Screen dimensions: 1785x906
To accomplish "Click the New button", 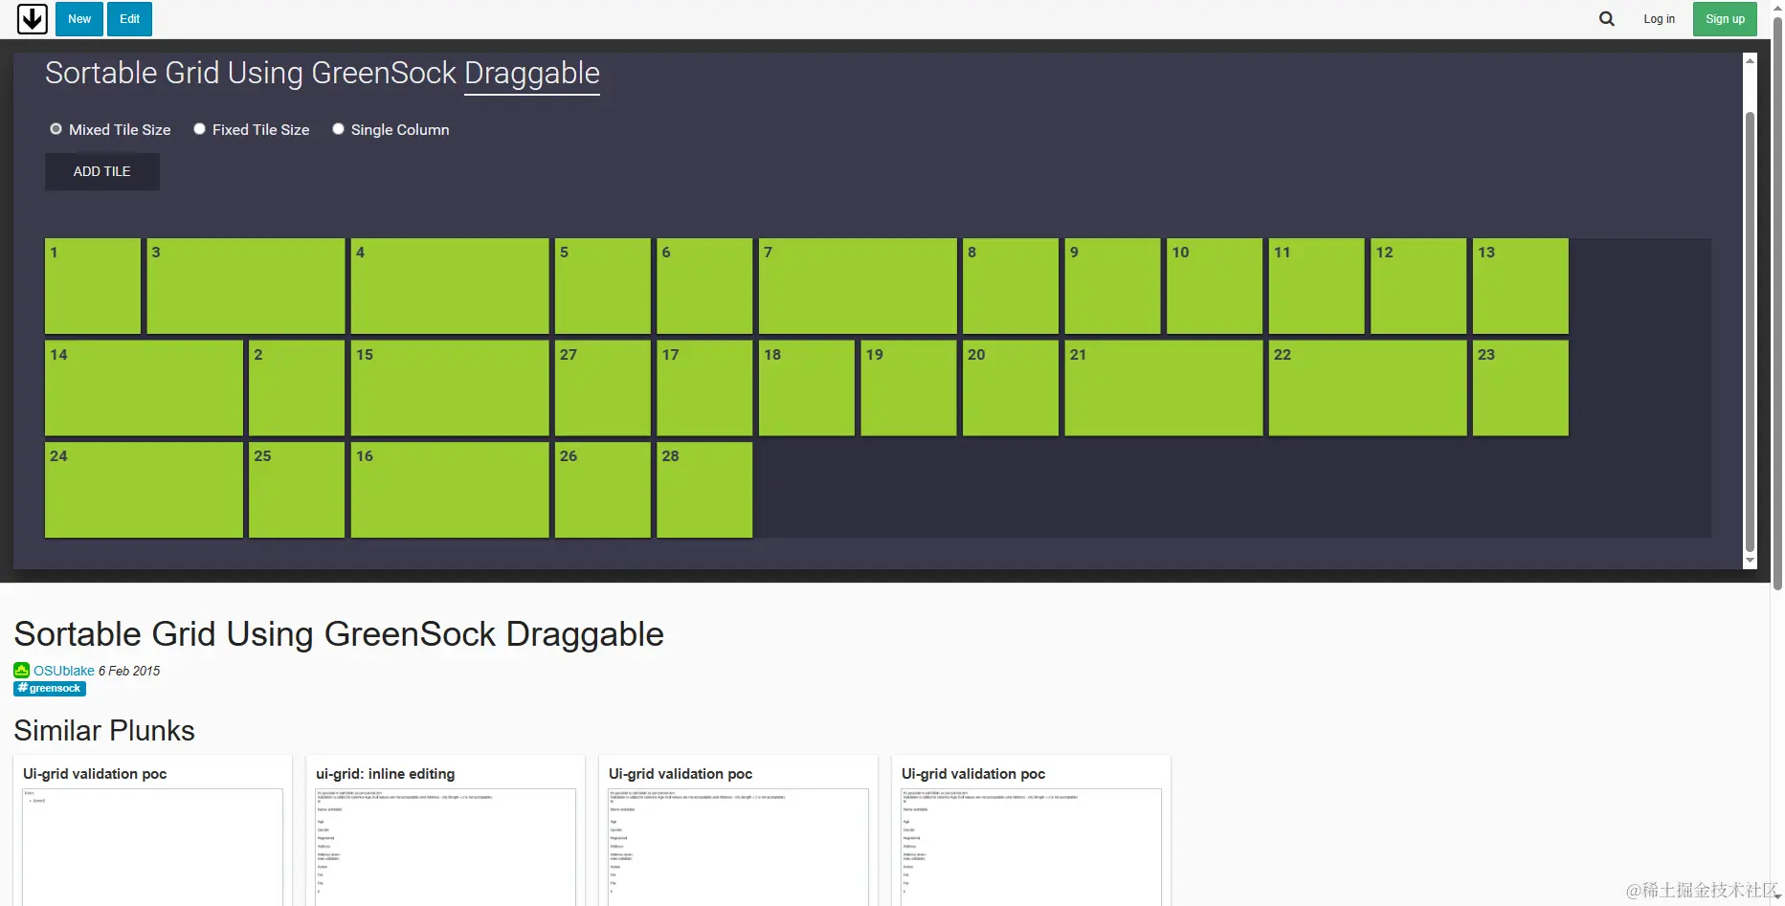I will pyautogui.click(x=79, y=19).
